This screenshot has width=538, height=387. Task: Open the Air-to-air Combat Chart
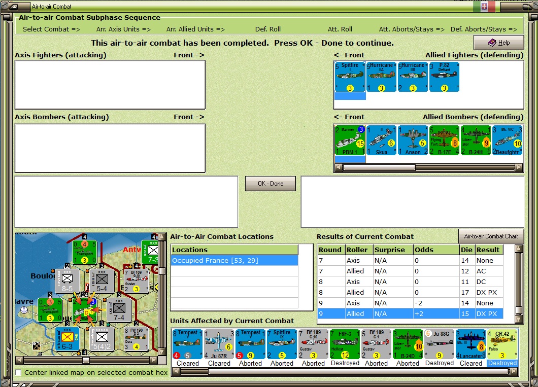tap(491, 236)
